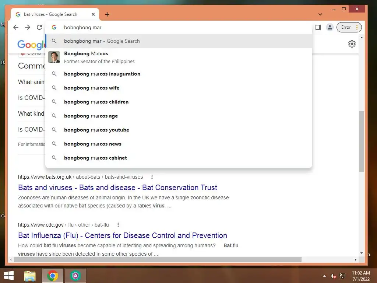Image resolution: width=377 pixels, height=283 pixels.
Task: Click the cdc.gov URL breadcrumb
Action: point(63,225)
